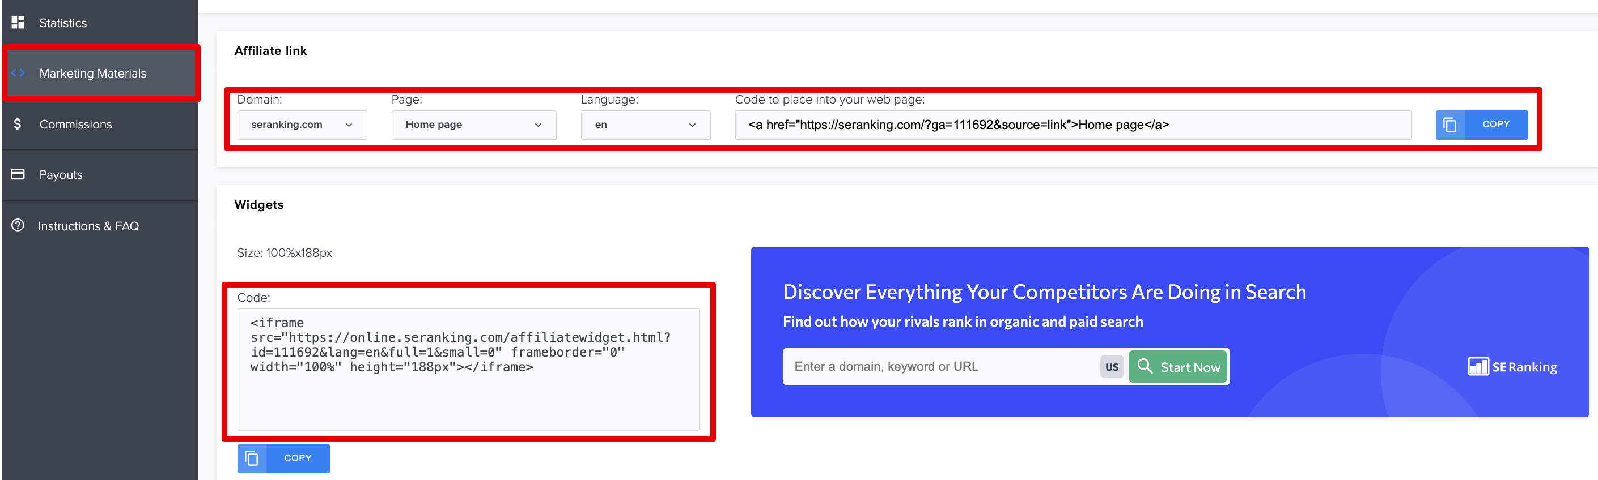Expand the Page dropdown set to Home page

(x=474, y=125)
